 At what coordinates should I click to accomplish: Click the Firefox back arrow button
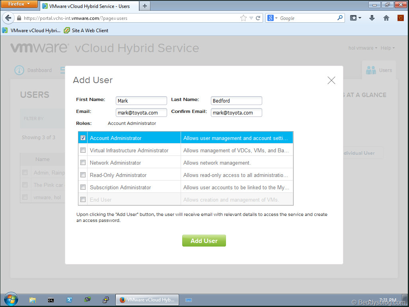(x=8, y=18)
